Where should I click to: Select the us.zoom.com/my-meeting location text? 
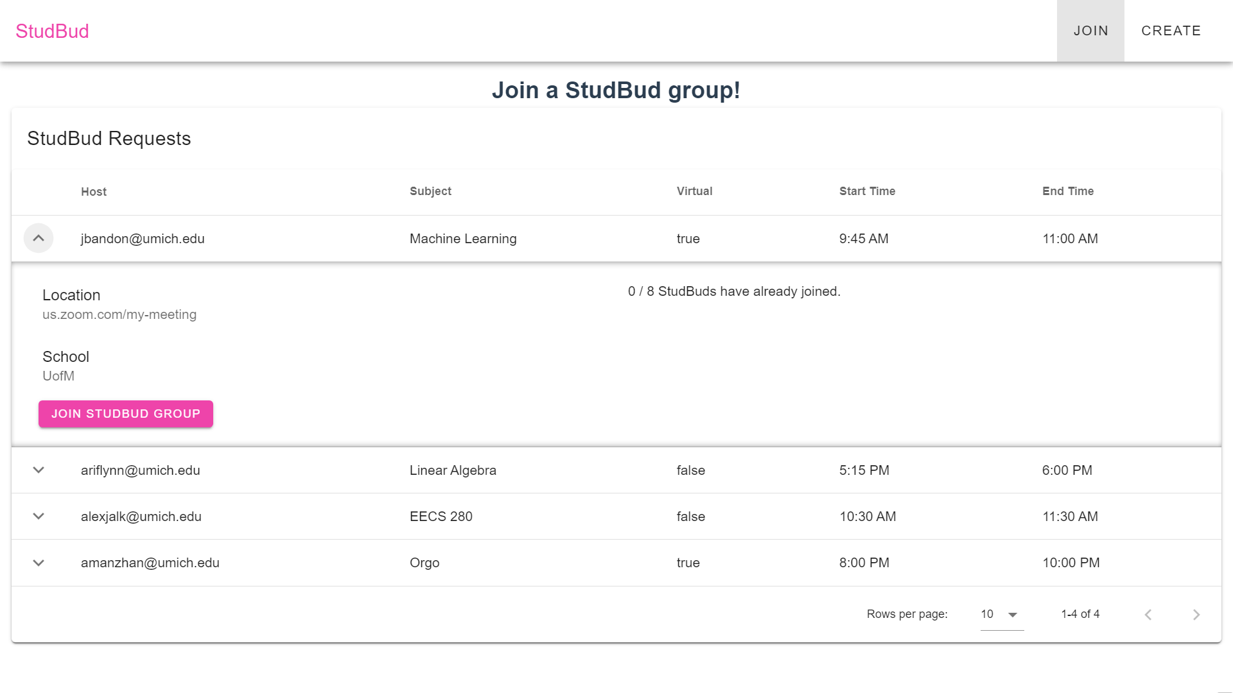click(x=119, y=314)
